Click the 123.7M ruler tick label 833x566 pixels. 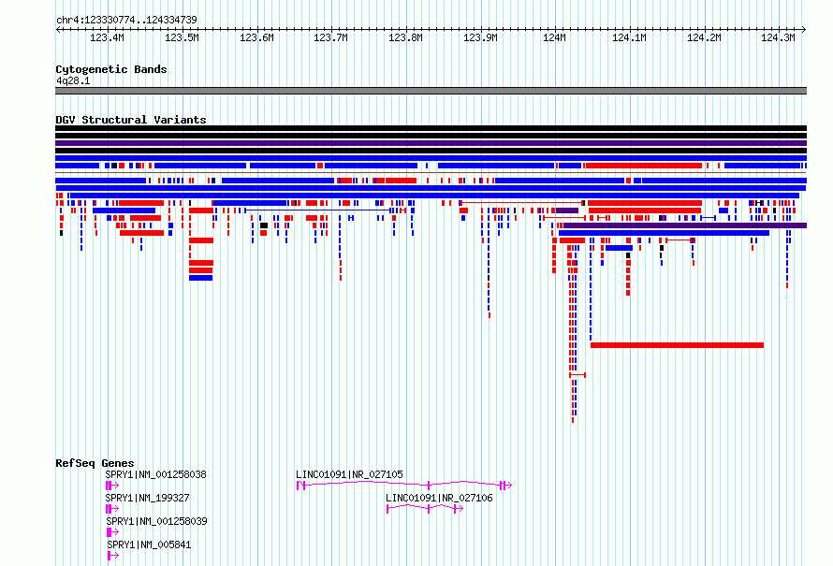pyautogui.click(x=331, y=37)
